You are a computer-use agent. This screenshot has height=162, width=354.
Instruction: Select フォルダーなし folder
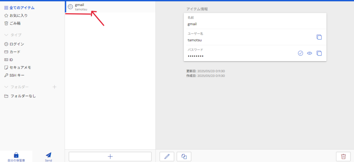pyautogui.click(x=20, y=96)
